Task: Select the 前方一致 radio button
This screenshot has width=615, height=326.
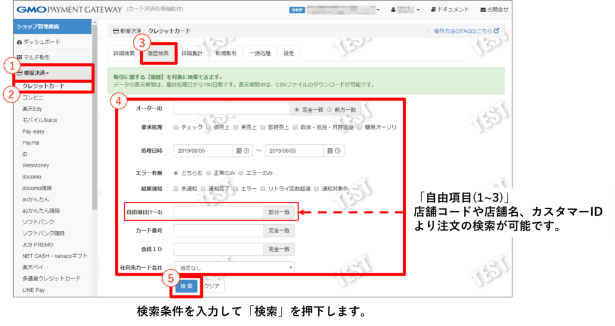Action: (330, 110)
